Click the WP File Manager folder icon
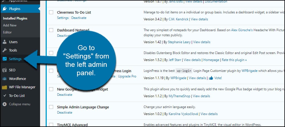Screen dimensions: 285x127 tap(4, 87)
